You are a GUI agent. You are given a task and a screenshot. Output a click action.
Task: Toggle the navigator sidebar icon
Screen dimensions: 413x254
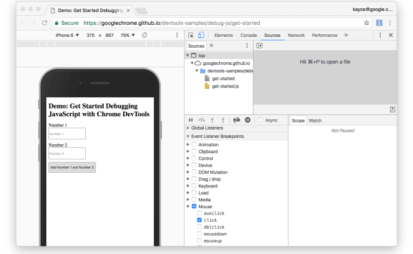[x=259, y=46]
